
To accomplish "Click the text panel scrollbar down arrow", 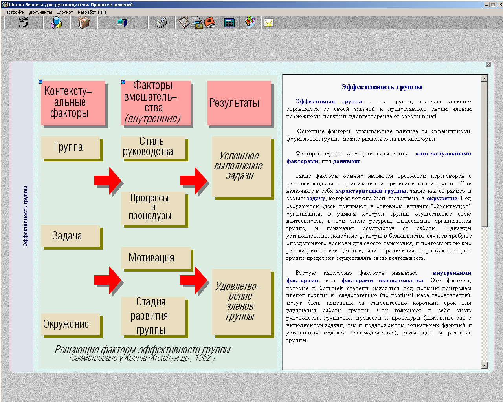I will [485, 365].
